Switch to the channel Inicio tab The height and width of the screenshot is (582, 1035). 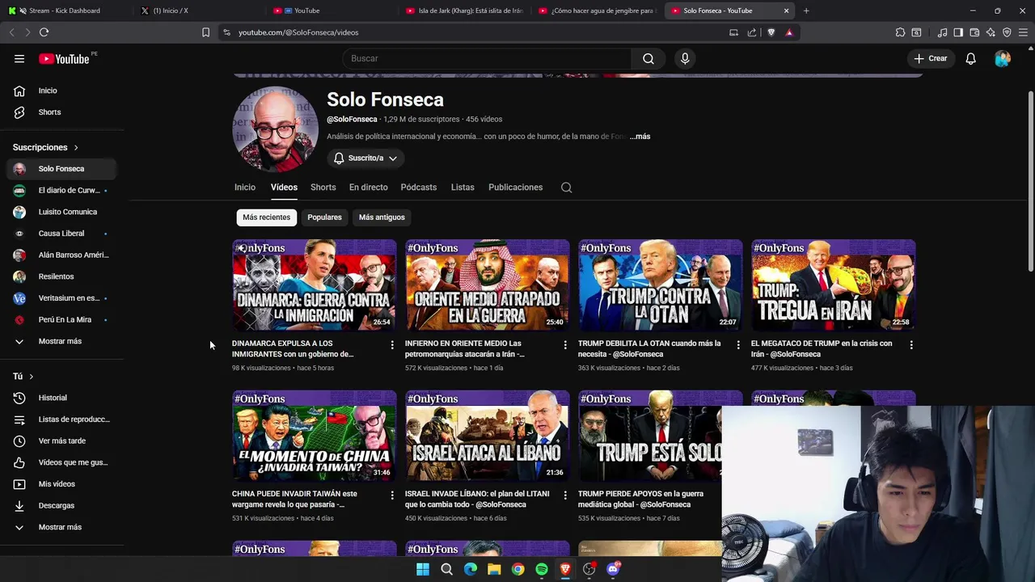(x=245, y=188)
